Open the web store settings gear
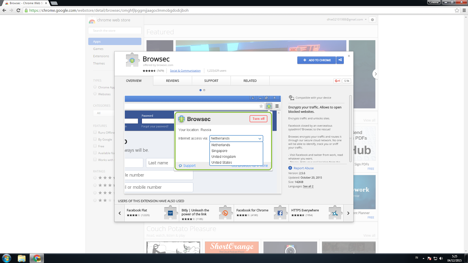This screenshot has width=468, height=263. [372, 20]
